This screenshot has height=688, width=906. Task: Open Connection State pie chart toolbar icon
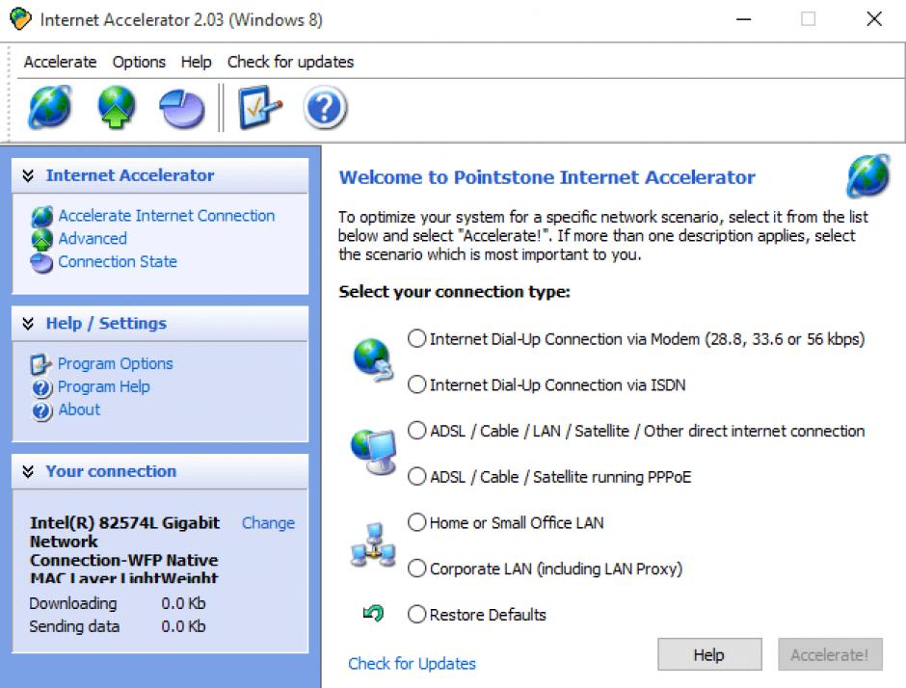(182, 108)
